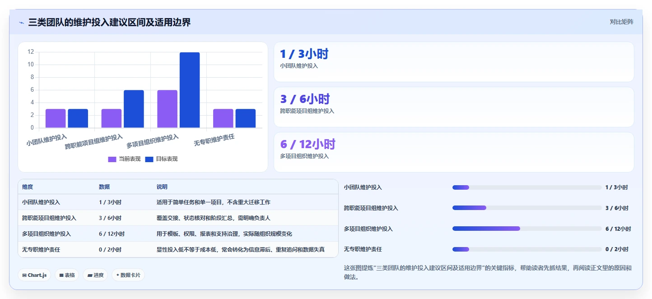
Task: Click the summary paragraph starting 这张图提炼
Action: point(488,273)
